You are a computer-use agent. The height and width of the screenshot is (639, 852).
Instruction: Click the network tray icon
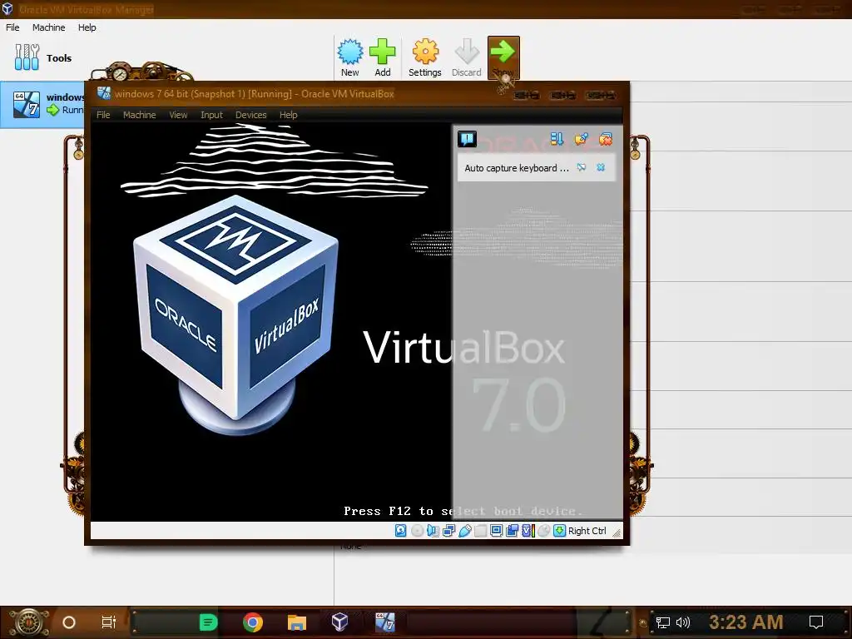(x=663, y=622)
